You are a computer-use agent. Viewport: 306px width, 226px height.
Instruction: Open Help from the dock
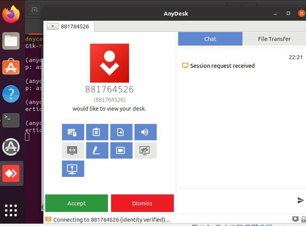pos(11,94)
